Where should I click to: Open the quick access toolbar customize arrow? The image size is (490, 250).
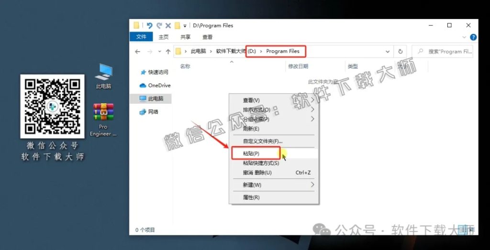[185, 26]
